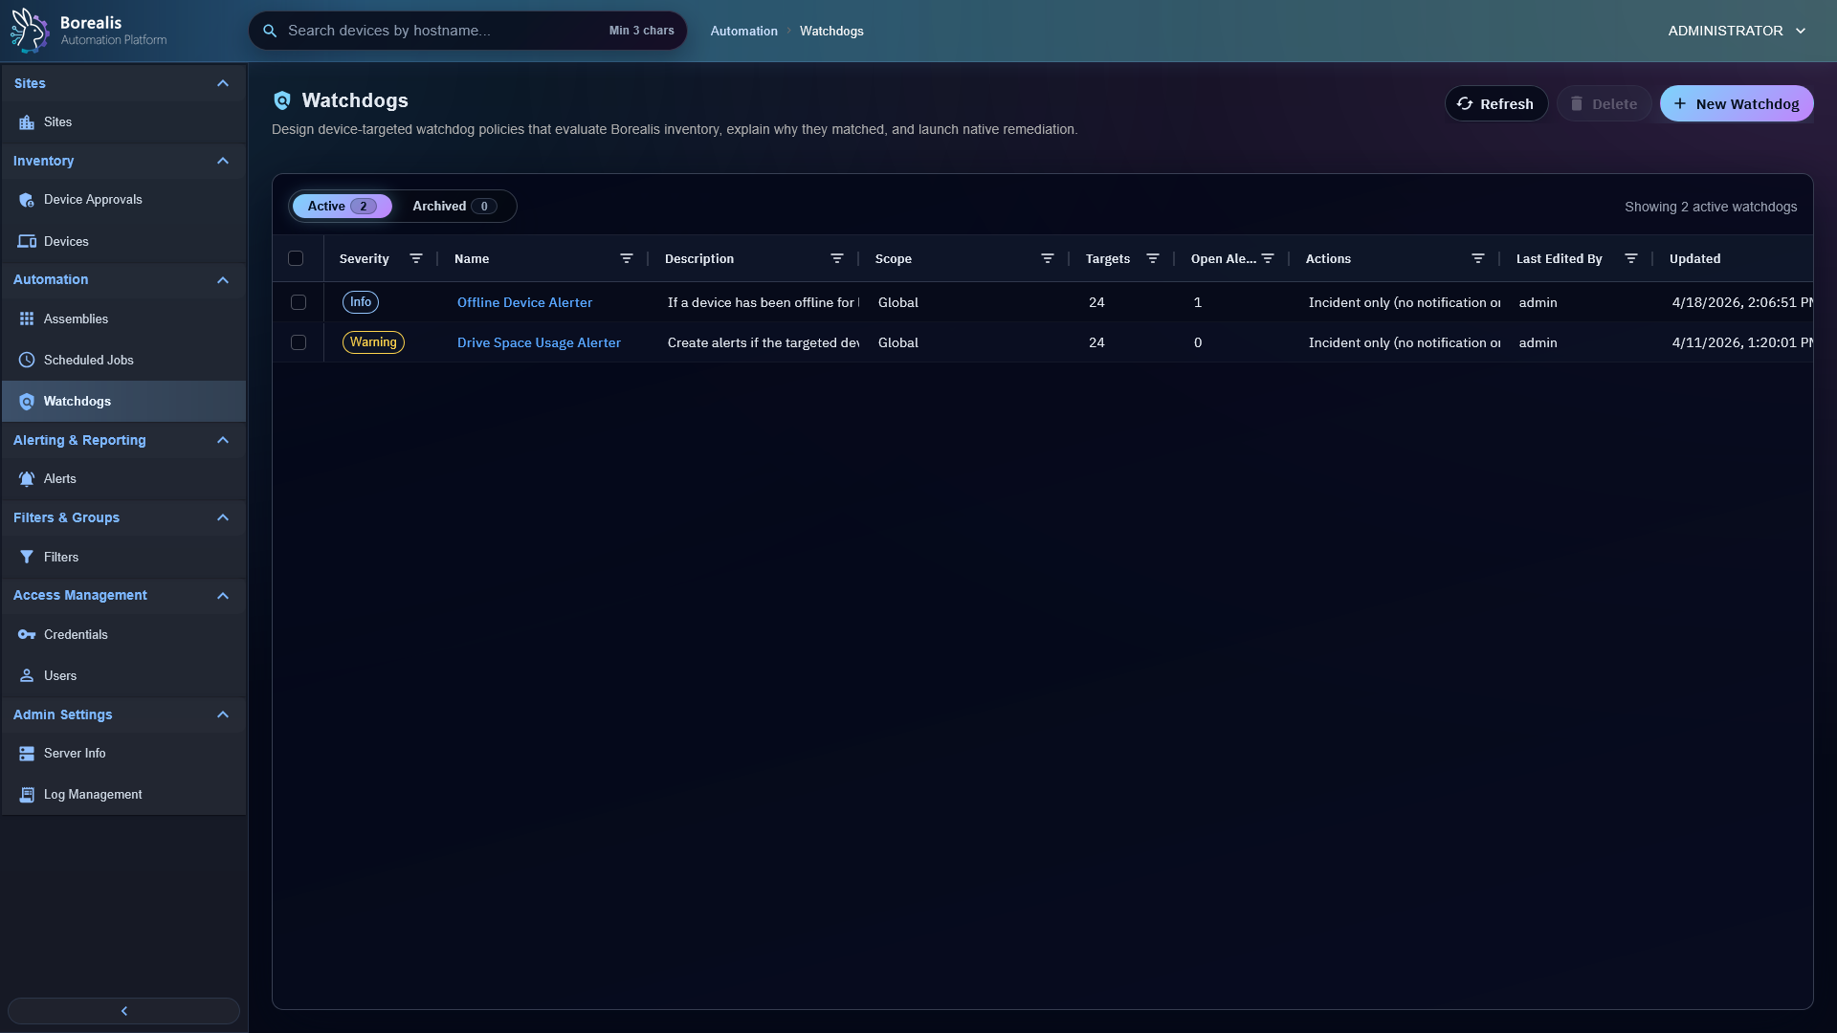Screen dimensions: 1837x1033
Task: Click the Sites building icon
Action: tap(27, 122)
